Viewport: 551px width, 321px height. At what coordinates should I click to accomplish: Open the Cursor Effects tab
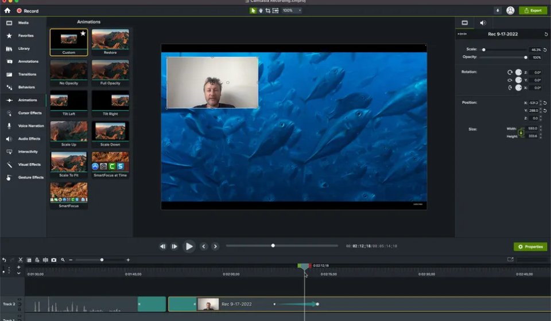(23, 113)
